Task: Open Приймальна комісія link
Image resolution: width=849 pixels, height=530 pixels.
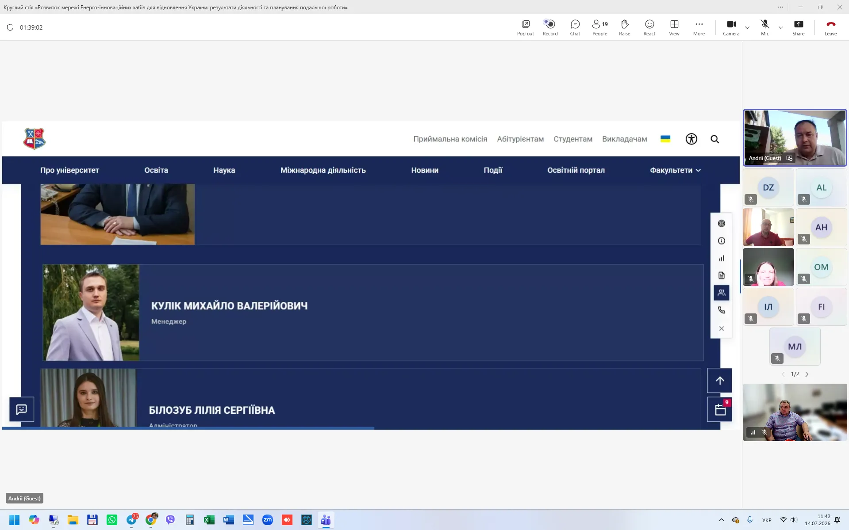Action: click(450, 139)
